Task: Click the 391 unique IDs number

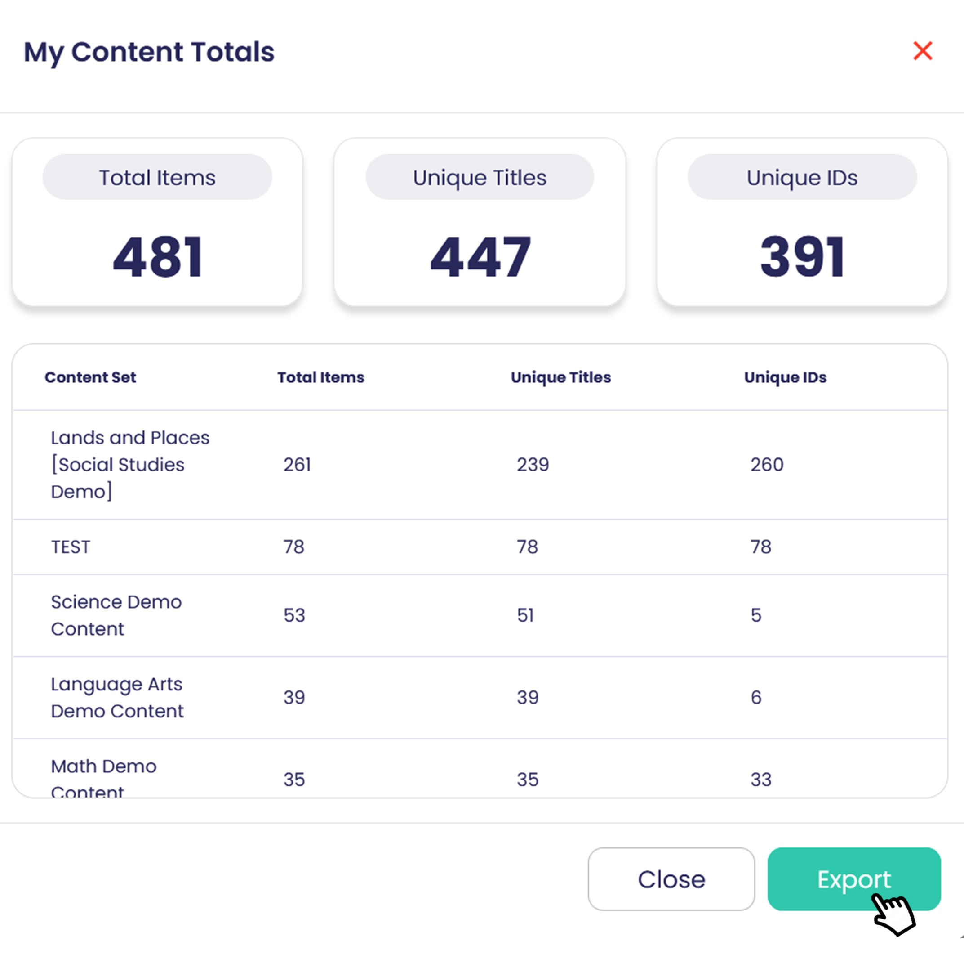Action: click(x=802, y=257)
